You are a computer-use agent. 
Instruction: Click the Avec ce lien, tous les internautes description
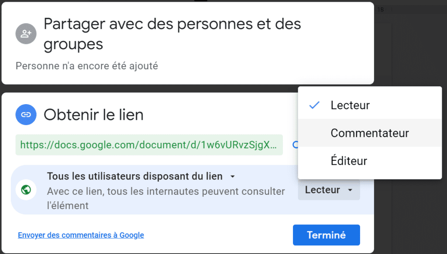(x=166, y=198)
